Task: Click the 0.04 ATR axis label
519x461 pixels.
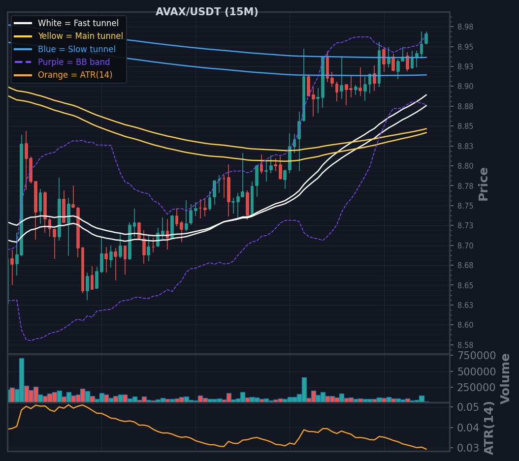Action: (x=468, y=428)
